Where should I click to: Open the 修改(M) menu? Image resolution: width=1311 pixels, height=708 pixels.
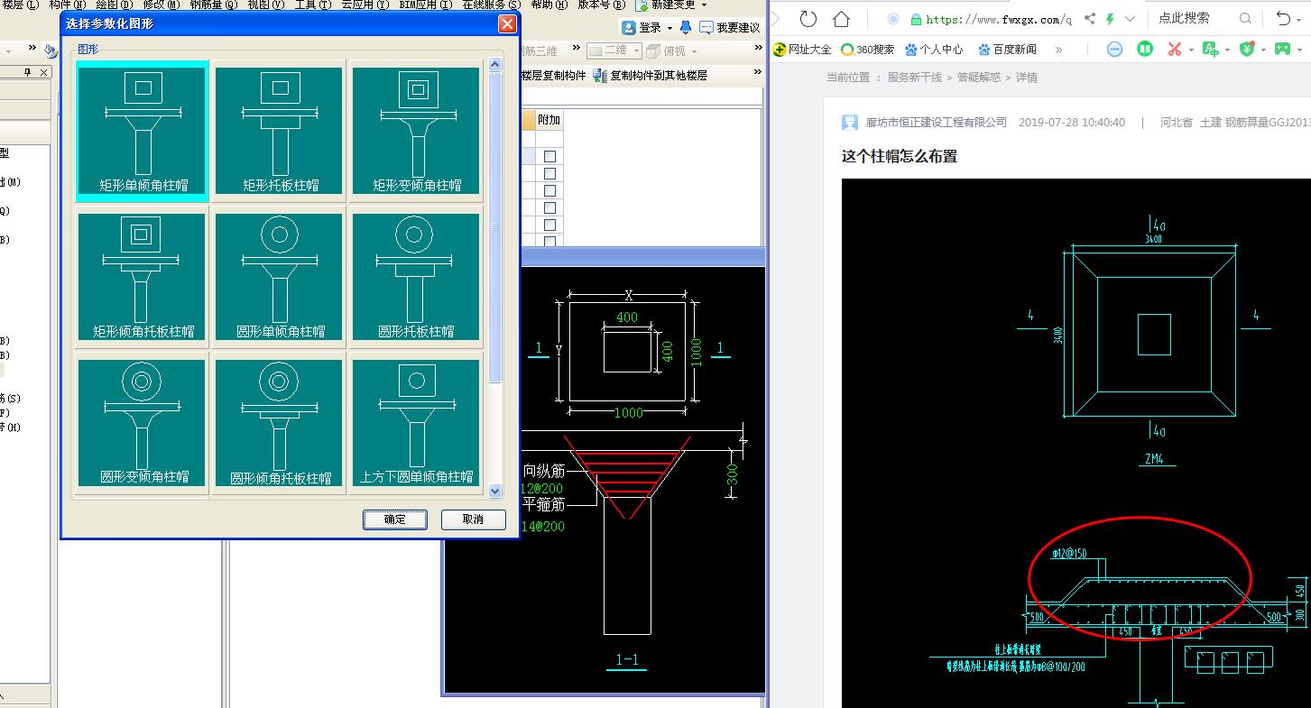tap(162, 5)
